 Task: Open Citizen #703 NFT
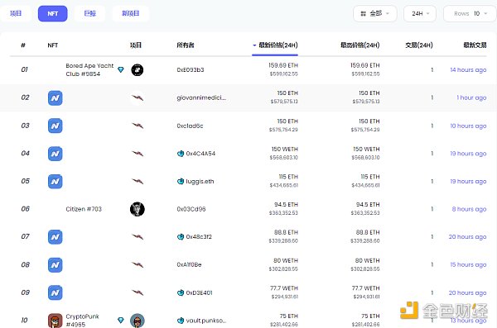pos(84,209)
